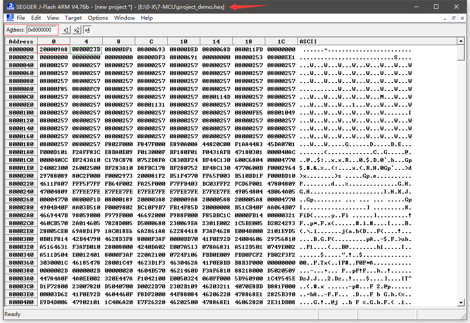Click the J-Flash icon beside File menu
The height and width of the screenshot is (323, 470).
click(10, 18)
